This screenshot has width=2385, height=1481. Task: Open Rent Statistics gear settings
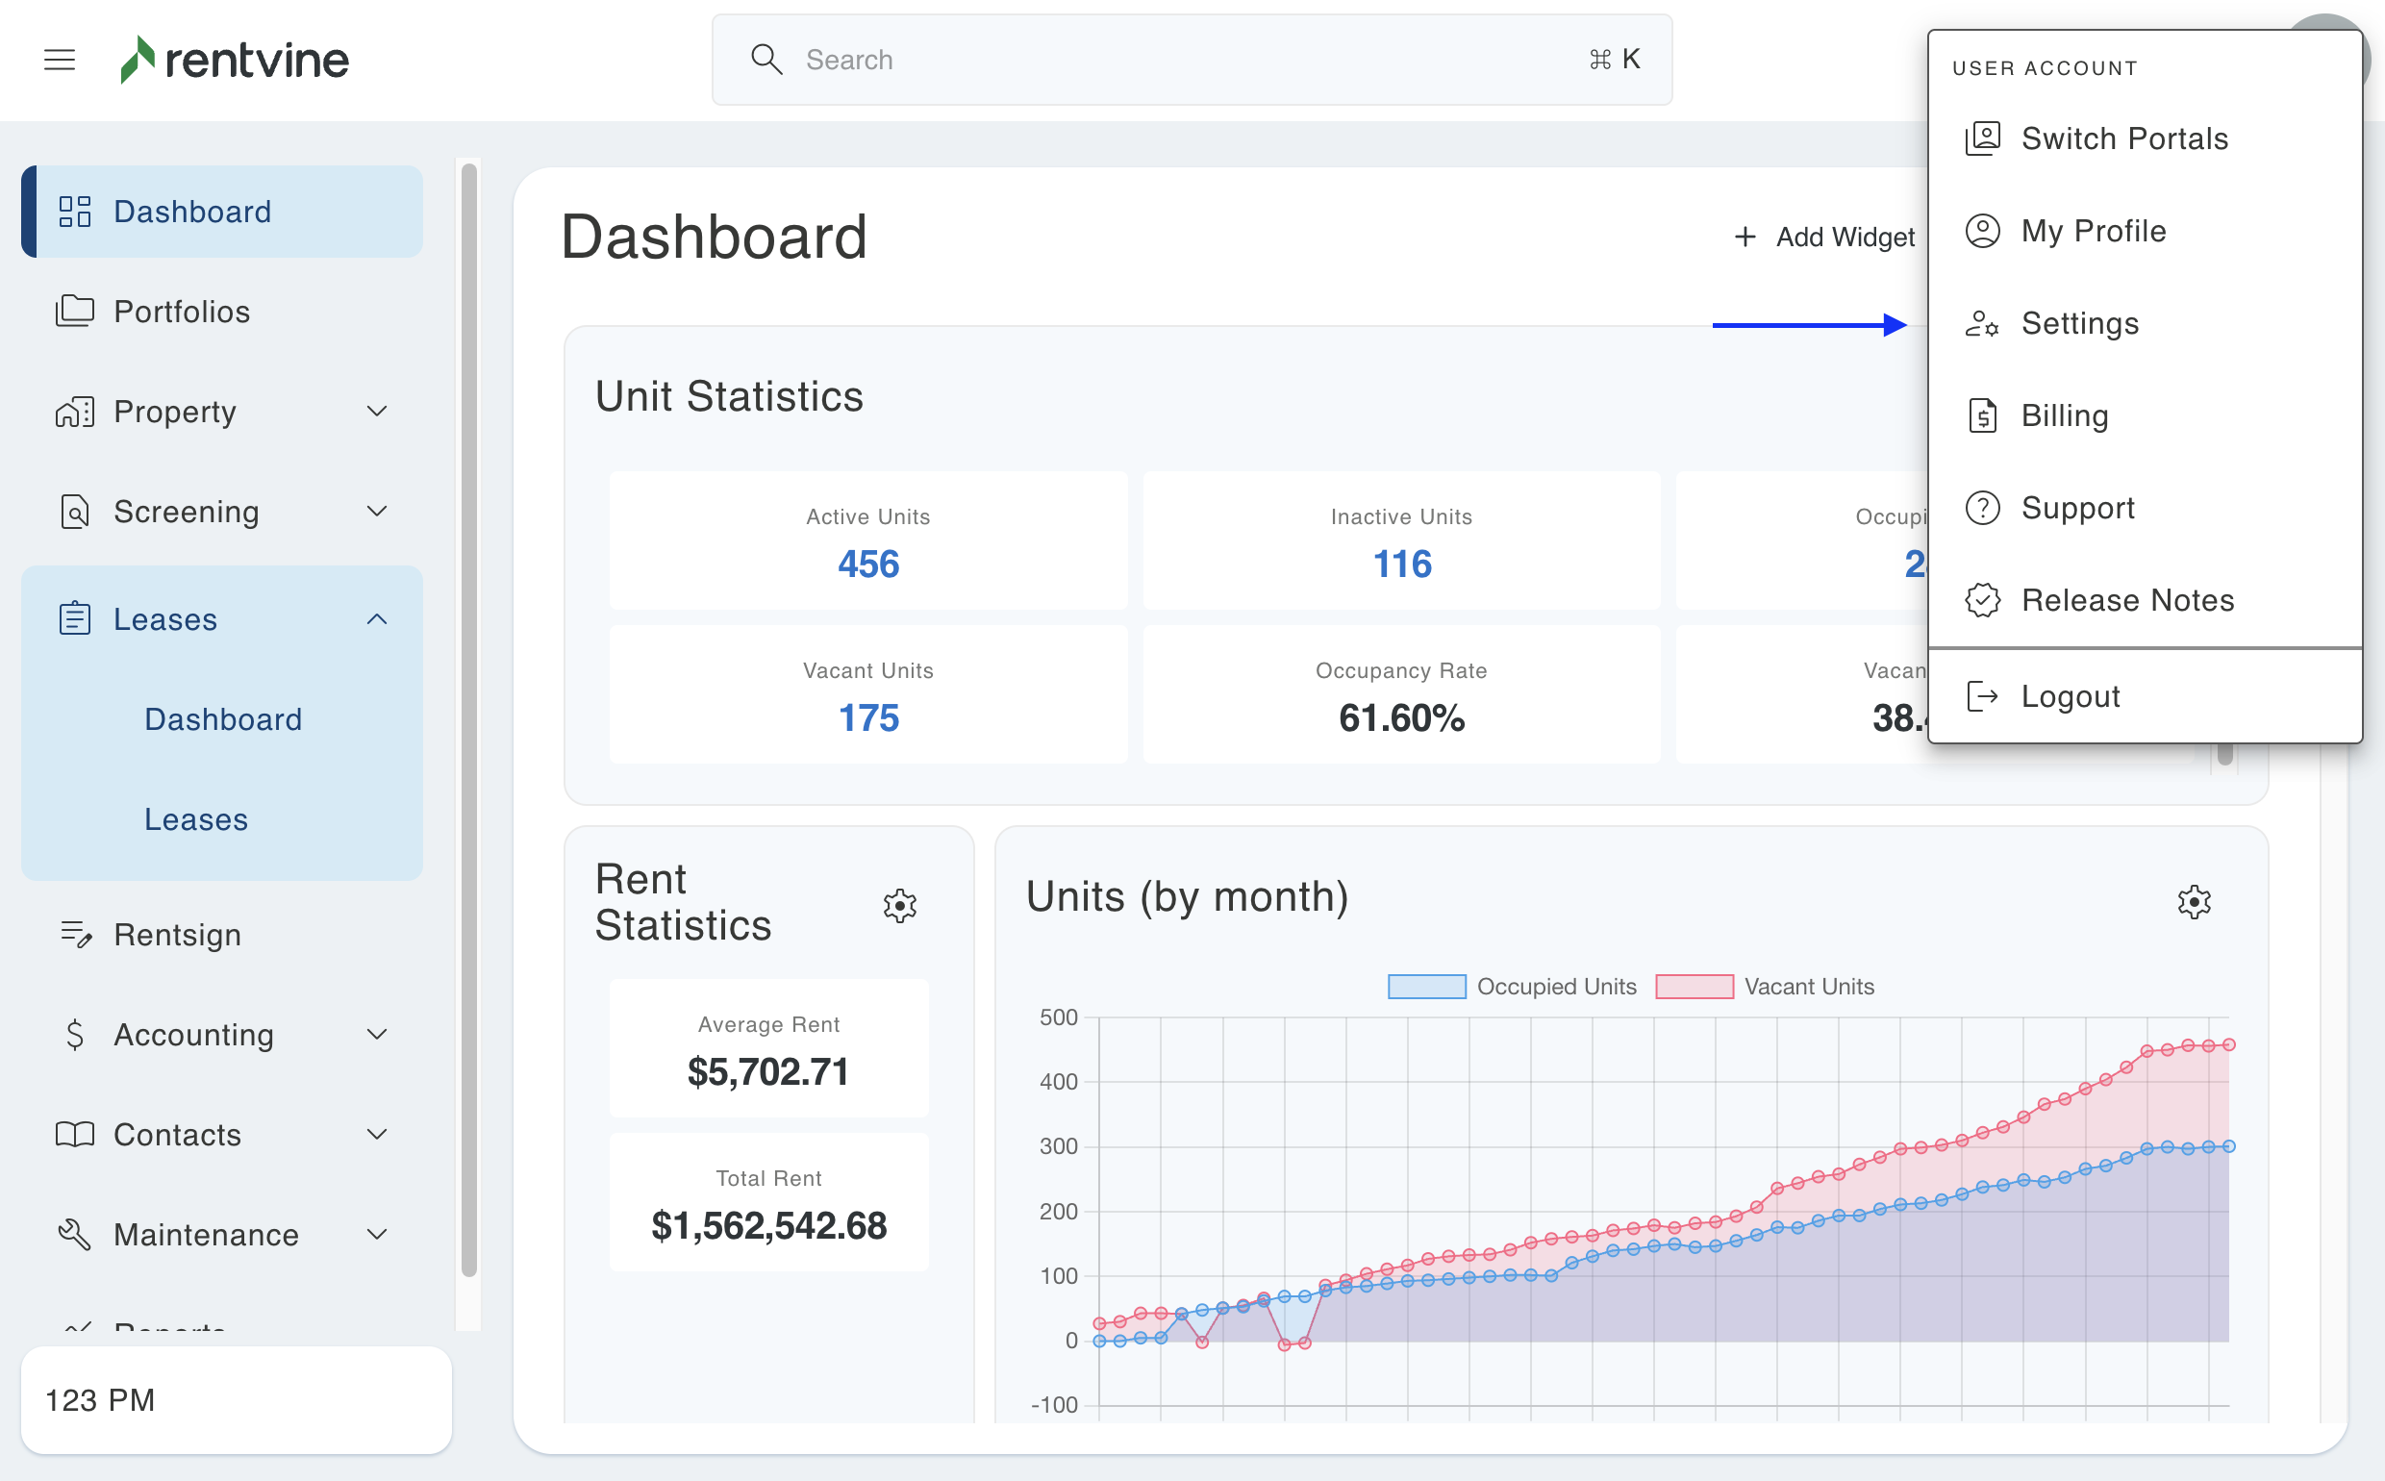tap(899, 905)
